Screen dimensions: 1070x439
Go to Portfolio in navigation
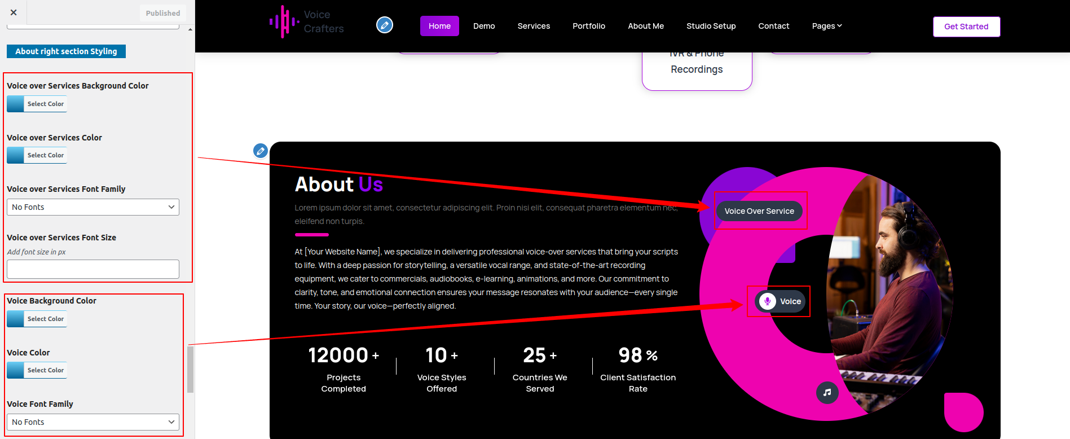coord(588,26)
